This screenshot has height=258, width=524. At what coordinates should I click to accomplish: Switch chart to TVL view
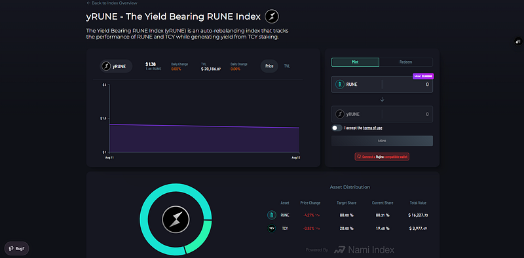click(x=287, y=66)
